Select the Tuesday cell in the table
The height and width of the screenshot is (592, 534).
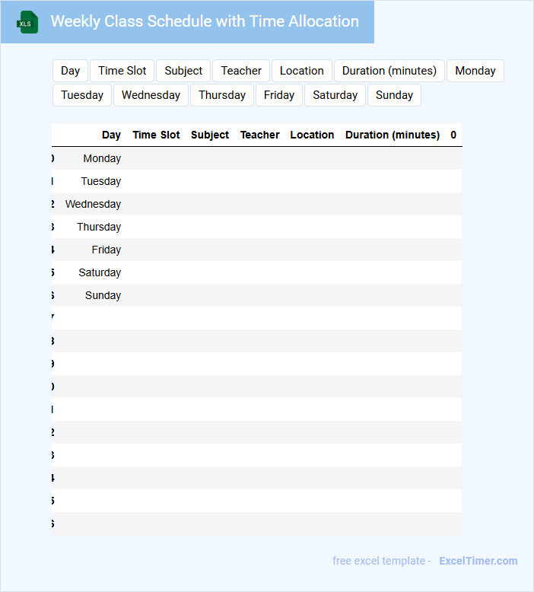click(x=100, y=181)
